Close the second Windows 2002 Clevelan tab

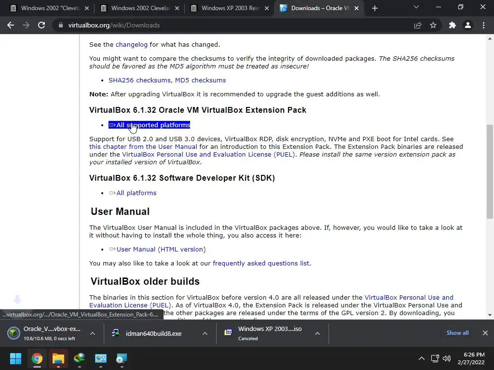click(177, 8)
